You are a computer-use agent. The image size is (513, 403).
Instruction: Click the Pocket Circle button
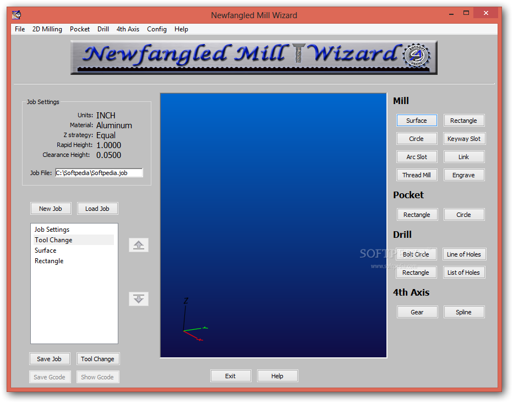[463, 215]
